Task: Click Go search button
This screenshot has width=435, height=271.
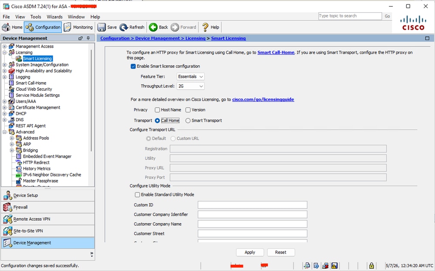Action: 387,16
